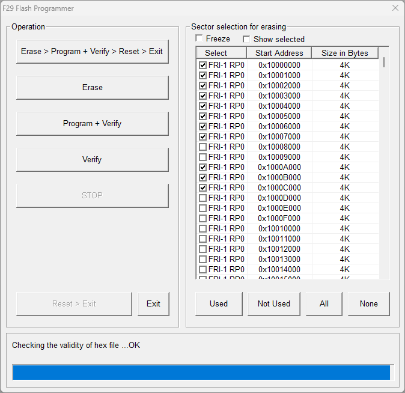Deselect all sectors using None button
Viewport: 405px width, 393px height.
(x=368, y=304)
